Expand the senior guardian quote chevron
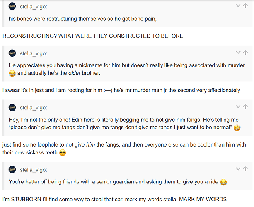This screenshot has width=254, height=207. [x=238, y=169]
